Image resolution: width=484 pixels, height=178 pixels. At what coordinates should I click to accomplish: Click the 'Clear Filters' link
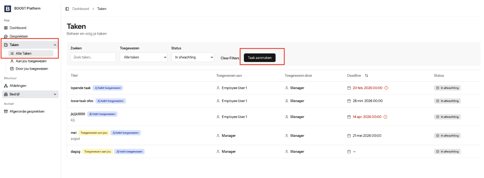[x=230, y=58]
